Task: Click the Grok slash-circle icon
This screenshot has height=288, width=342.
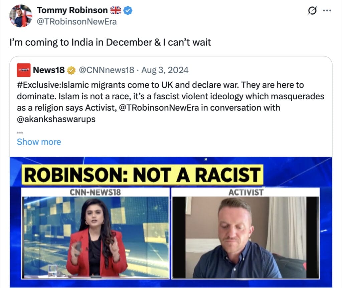Action: 312,10
